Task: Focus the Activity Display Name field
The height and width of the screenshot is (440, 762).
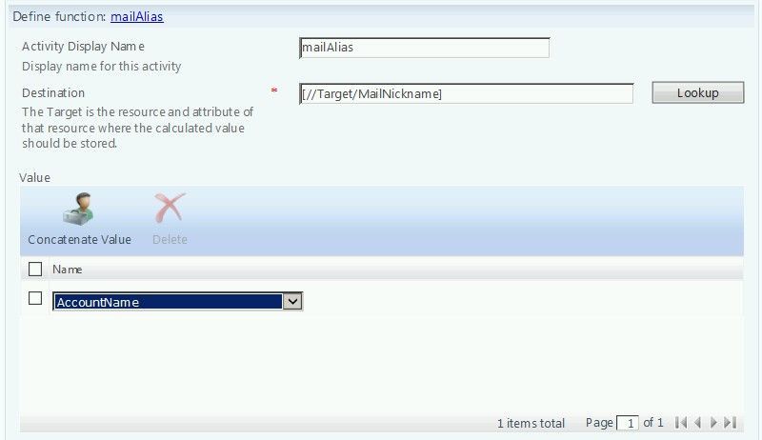Action: coord(425,48)
